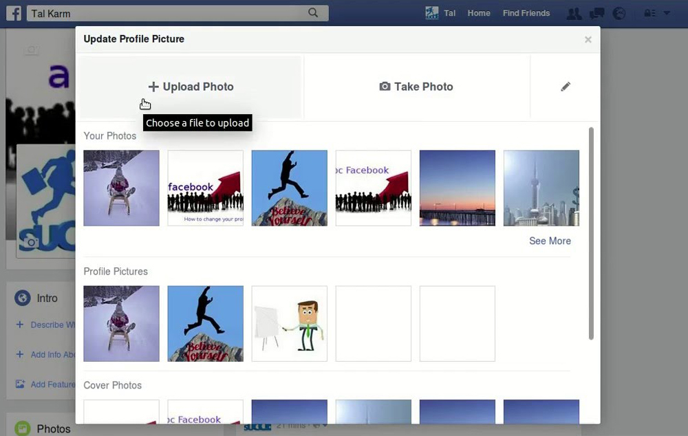This screenshot has height=436, width=688.
Task: Open the friend requests icon
Action: click(574, 14)
